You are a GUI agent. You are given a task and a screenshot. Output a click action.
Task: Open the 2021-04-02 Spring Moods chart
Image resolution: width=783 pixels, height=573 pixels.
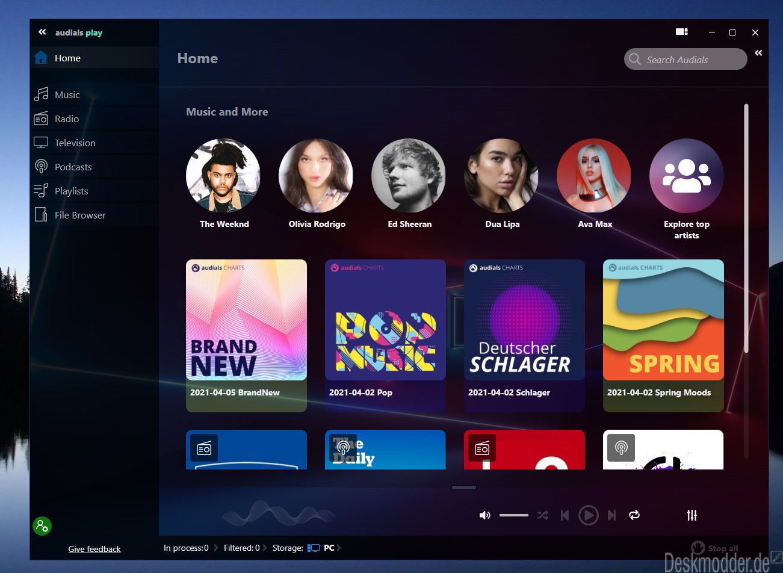[663, 335]
